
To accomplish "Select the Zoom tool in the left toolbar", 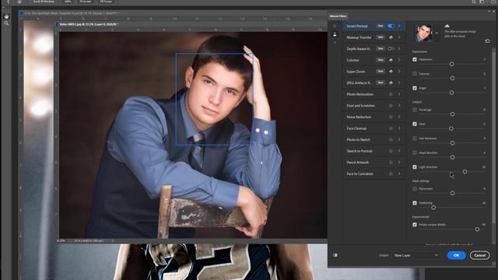I will click(6, 23).
